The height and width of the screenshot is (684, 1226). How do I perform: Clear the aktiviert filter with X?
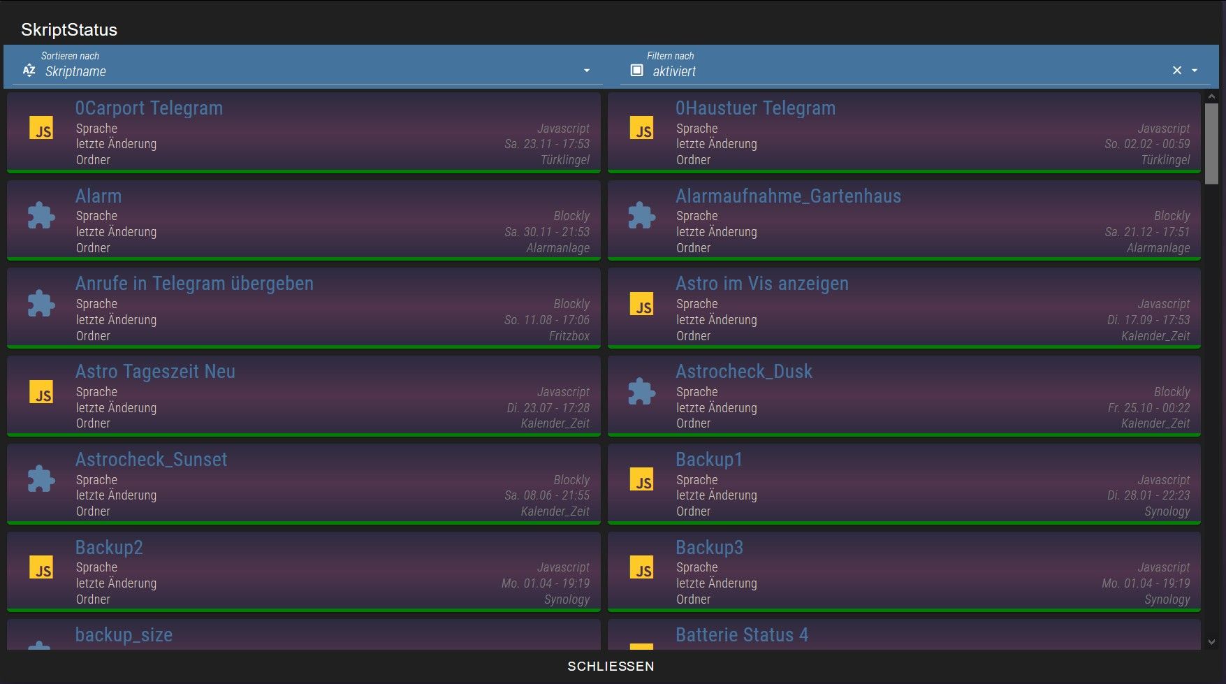tap(1177, 71)
